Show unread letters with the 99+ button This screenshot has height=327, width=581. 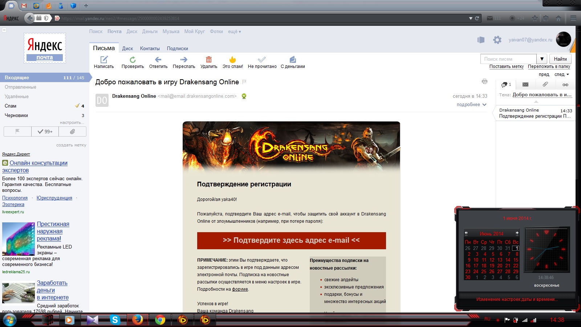tap(45, 132)
